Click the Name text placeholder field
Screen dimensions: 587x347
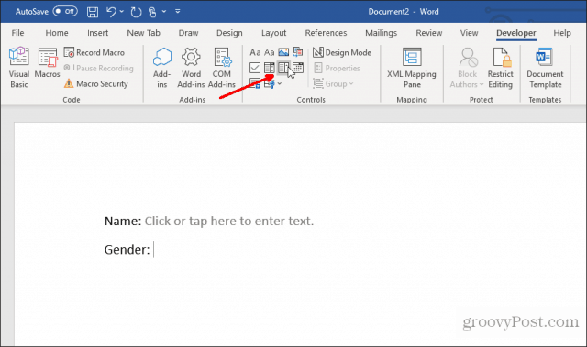pyautogui.click(x=229, y=222)
